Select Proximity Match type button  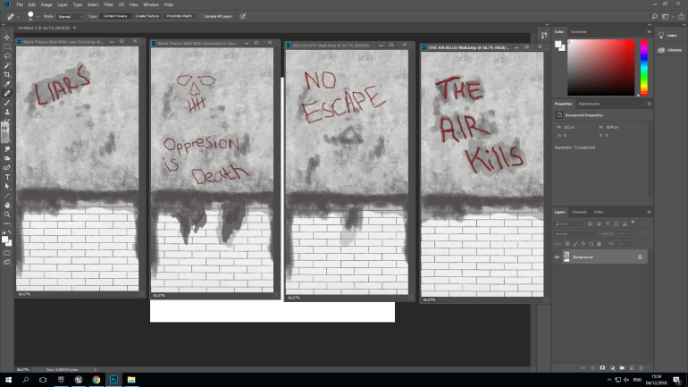point(179,16)
